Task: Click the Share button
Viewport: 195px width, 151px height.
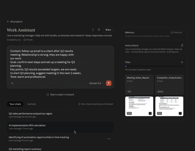Action: pyautogui.click(x=108, y=30)
